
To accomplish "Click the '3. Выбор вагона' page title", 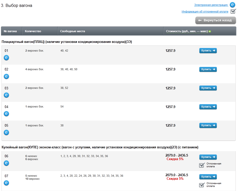I will (x=16, y=6).
